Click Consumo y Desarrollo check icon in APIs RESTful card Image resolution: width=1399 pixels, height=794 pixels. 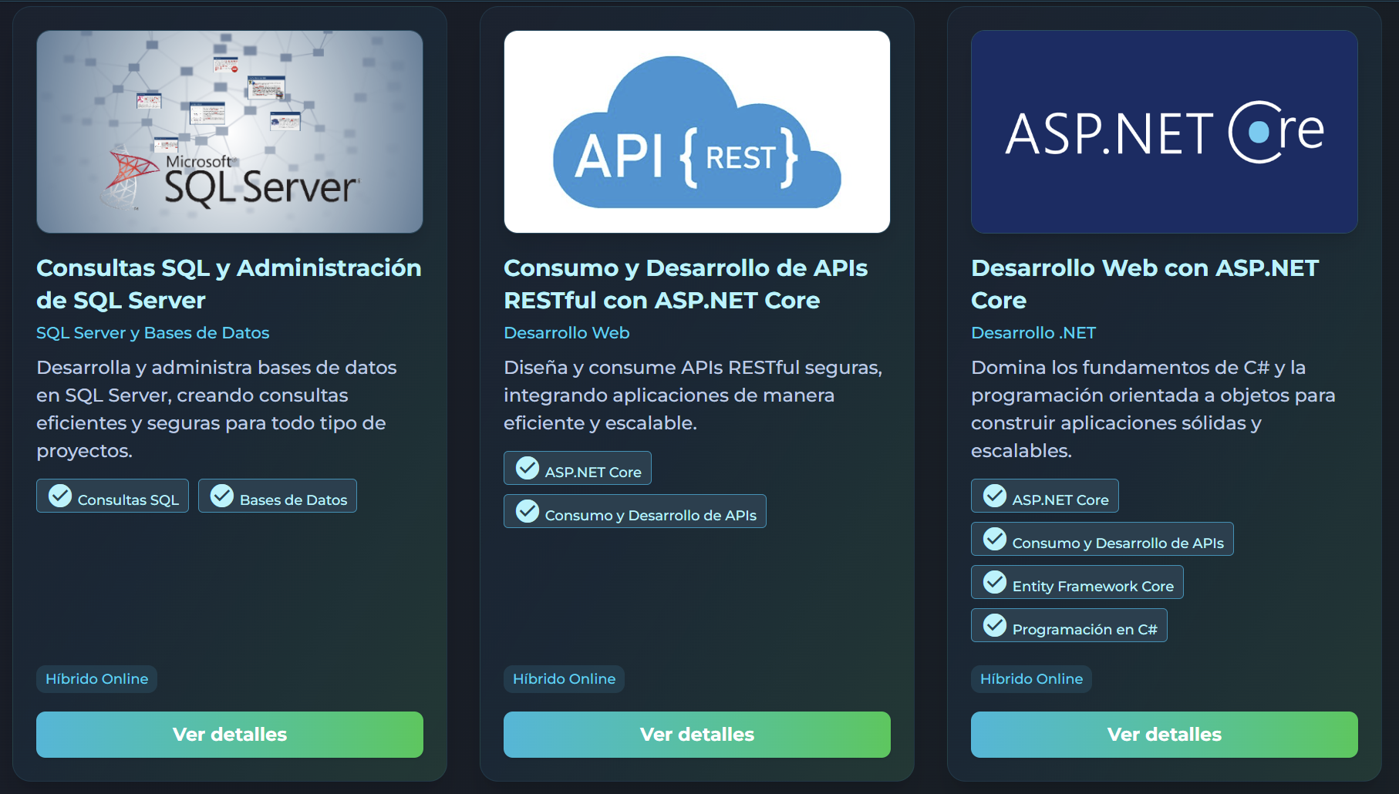coord(528,511)
